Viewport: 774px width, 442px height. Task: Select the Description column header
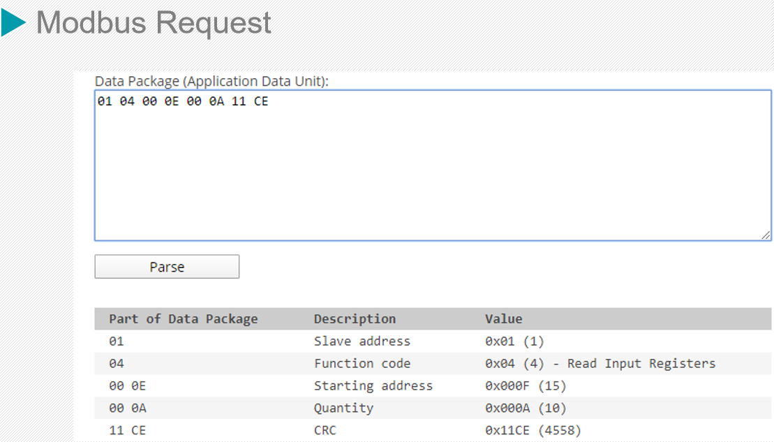(x=355, y=319)
